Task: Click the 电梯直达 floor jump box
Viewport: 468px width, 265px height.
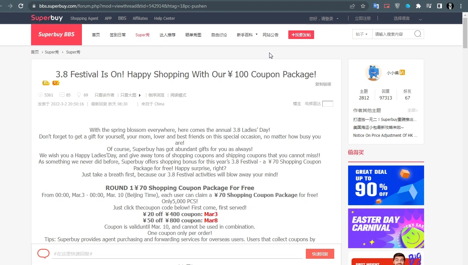Action: tap(328, 104)
